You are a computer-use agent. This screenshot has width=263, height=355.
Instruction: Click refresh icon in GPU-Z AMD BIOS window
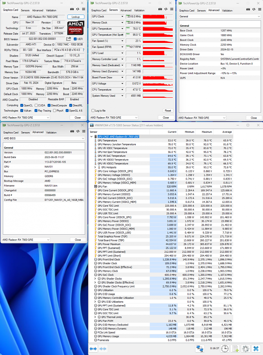pos(78,131)
